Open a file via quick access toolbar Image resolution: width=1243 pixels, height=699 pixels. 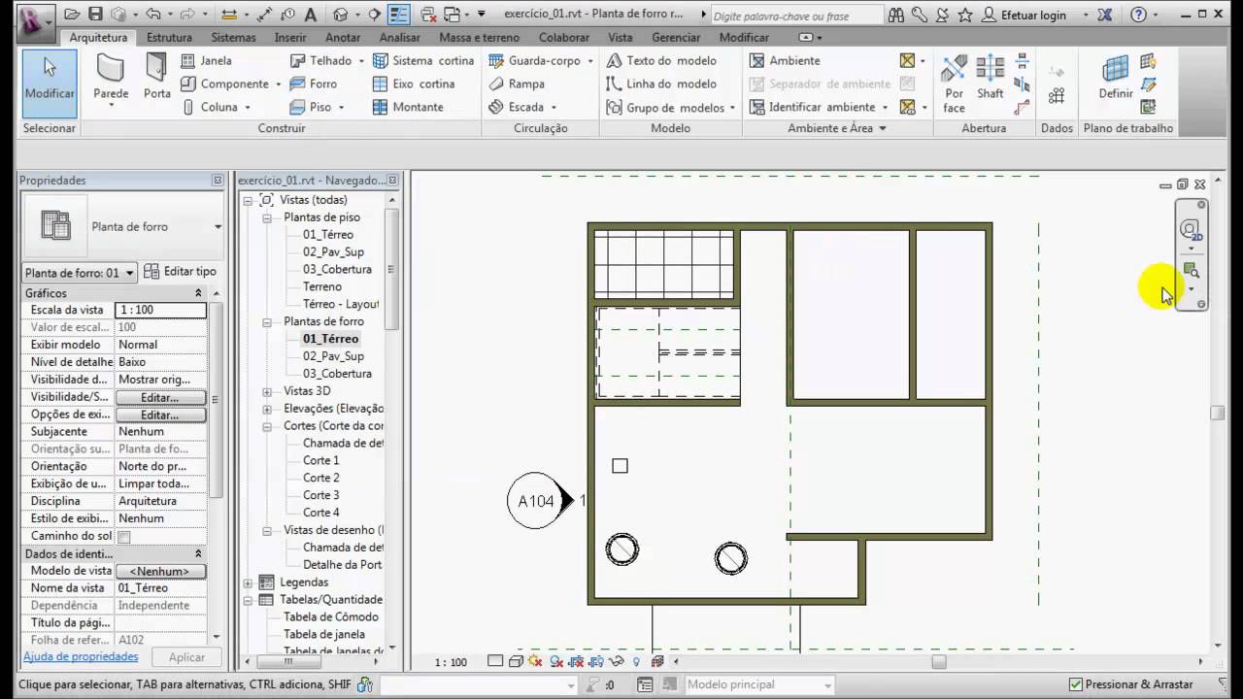point(72,15)
